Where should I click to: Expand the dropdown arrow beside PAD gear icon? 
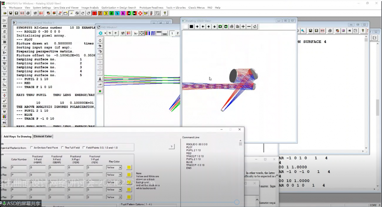point(105,33)
